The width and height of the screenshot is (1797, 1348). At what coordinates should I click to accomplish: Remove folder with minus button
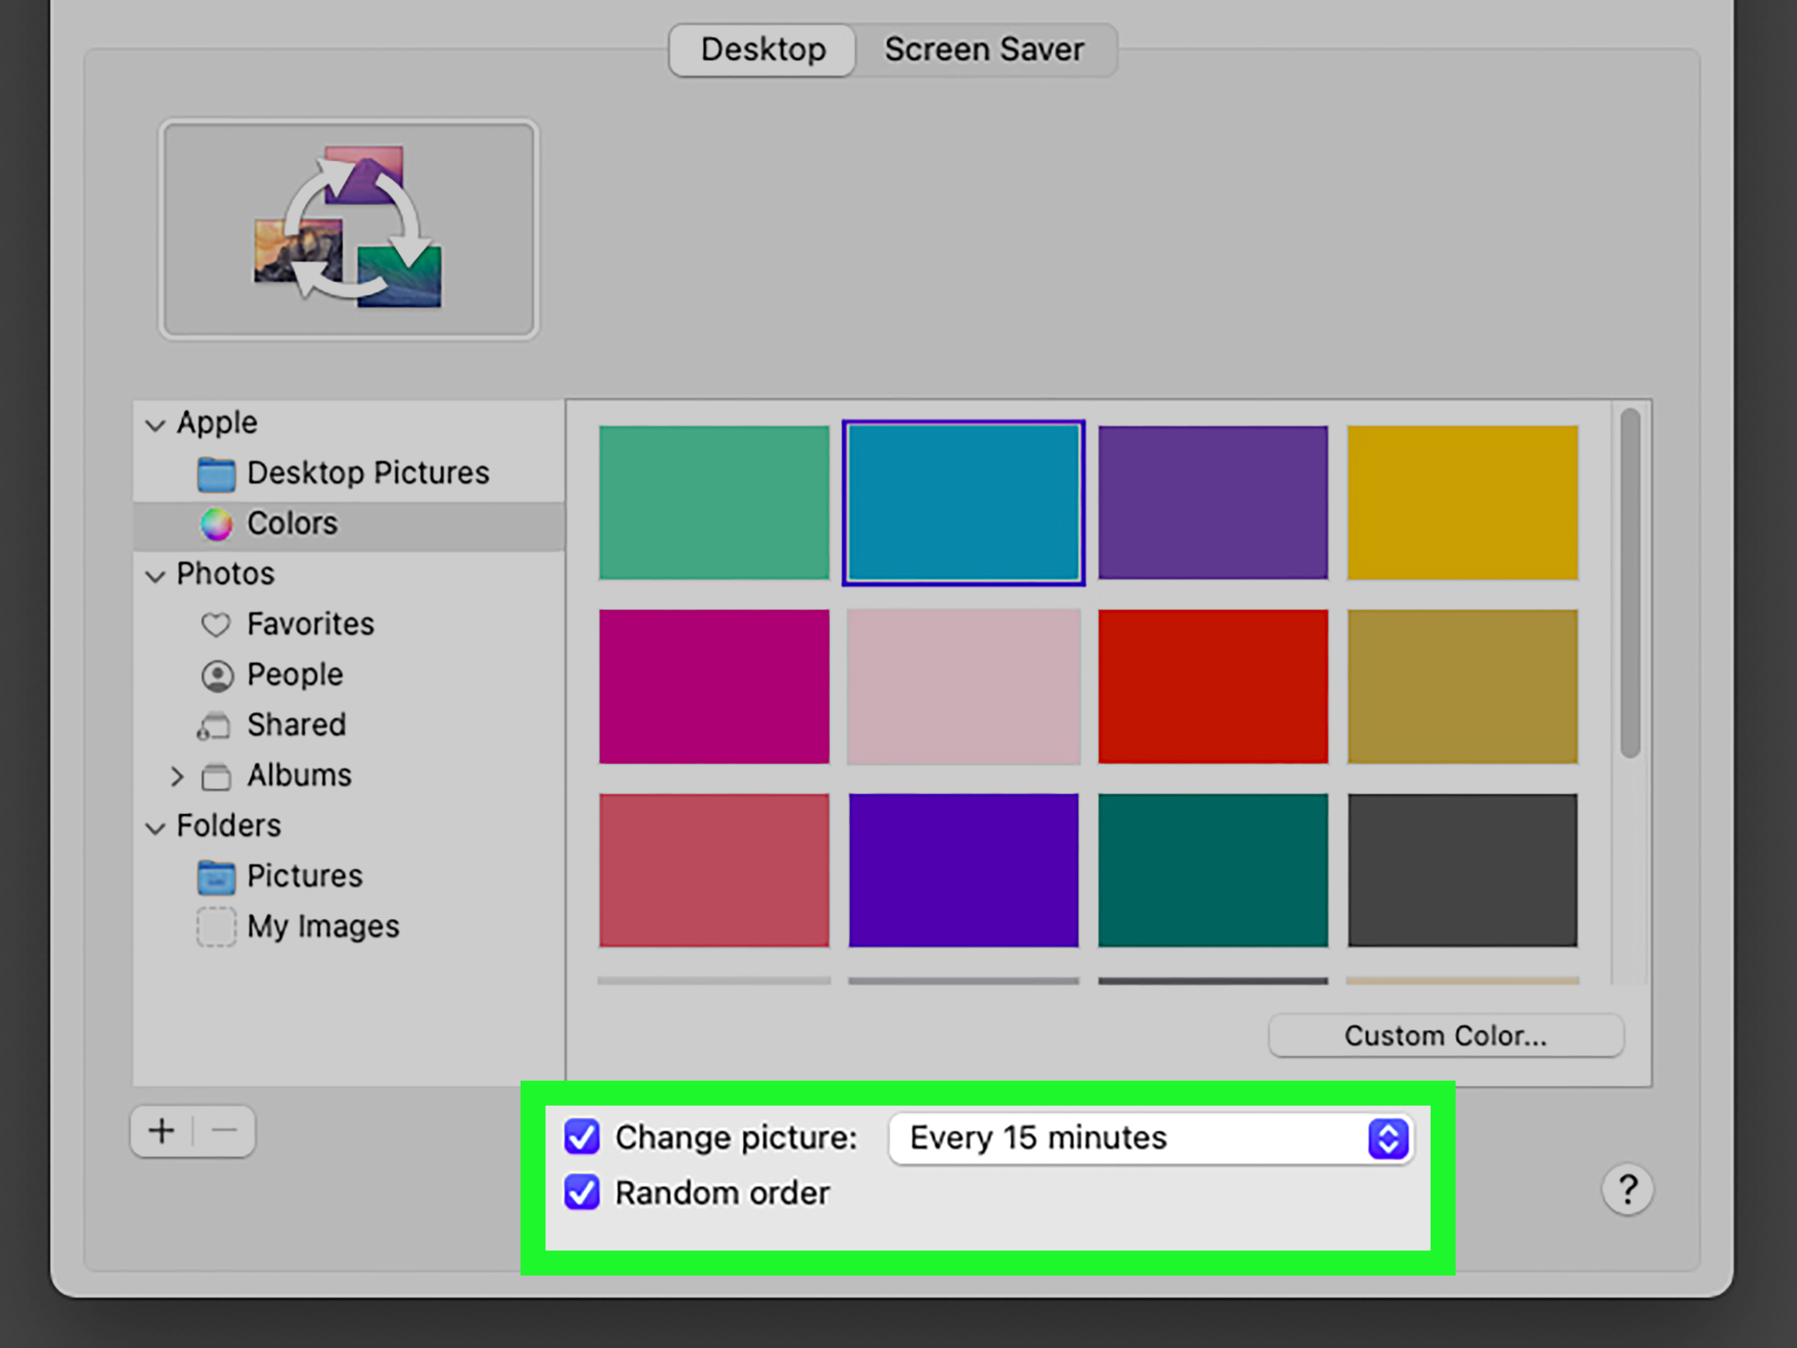224,1131
